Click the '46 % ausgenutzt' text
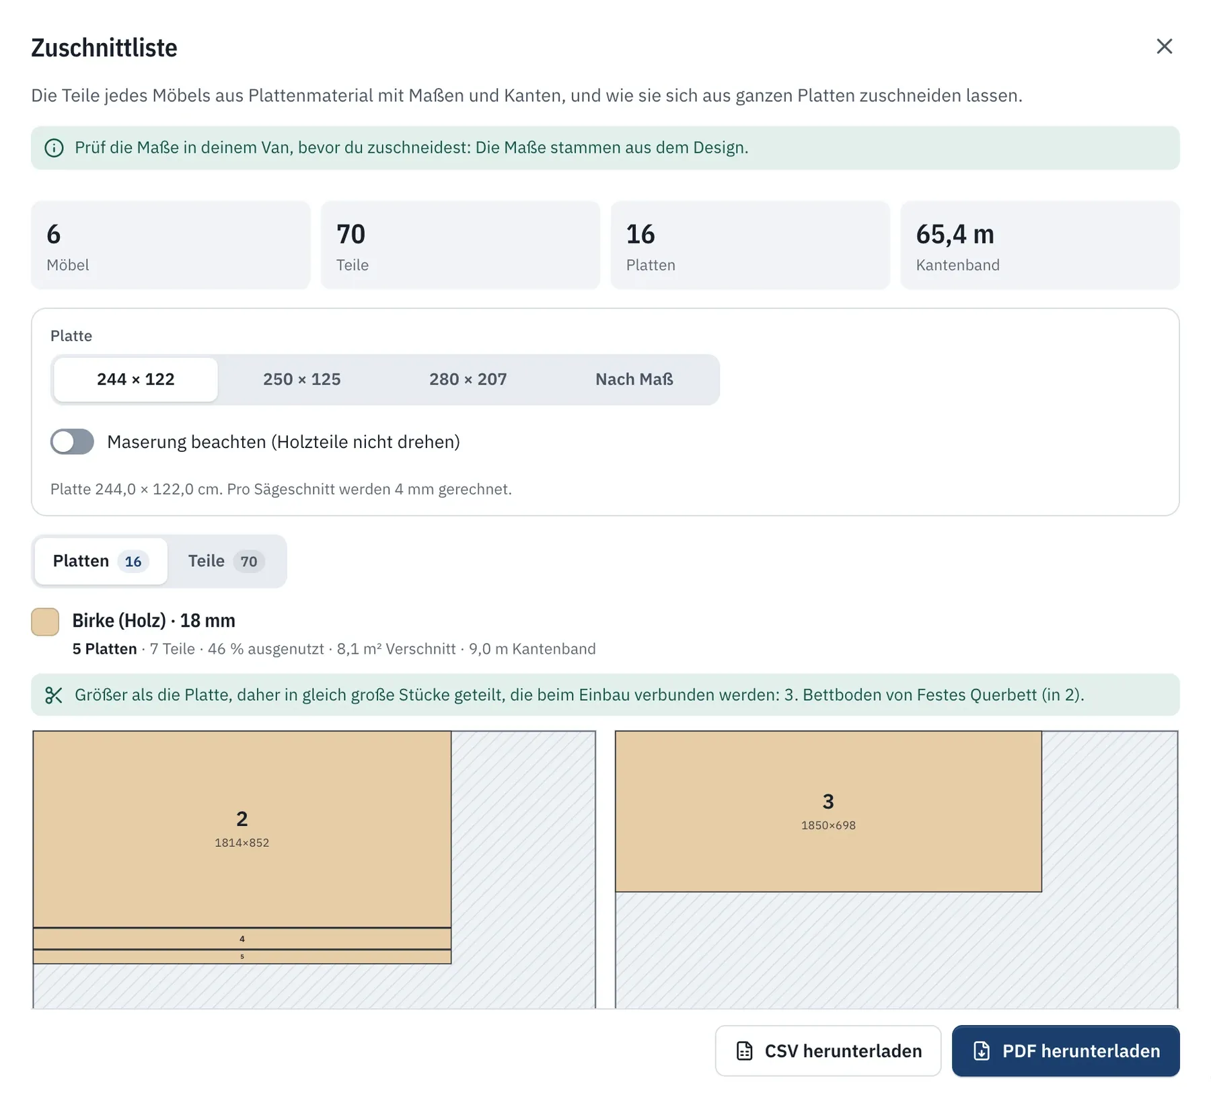 pos(266,649)
